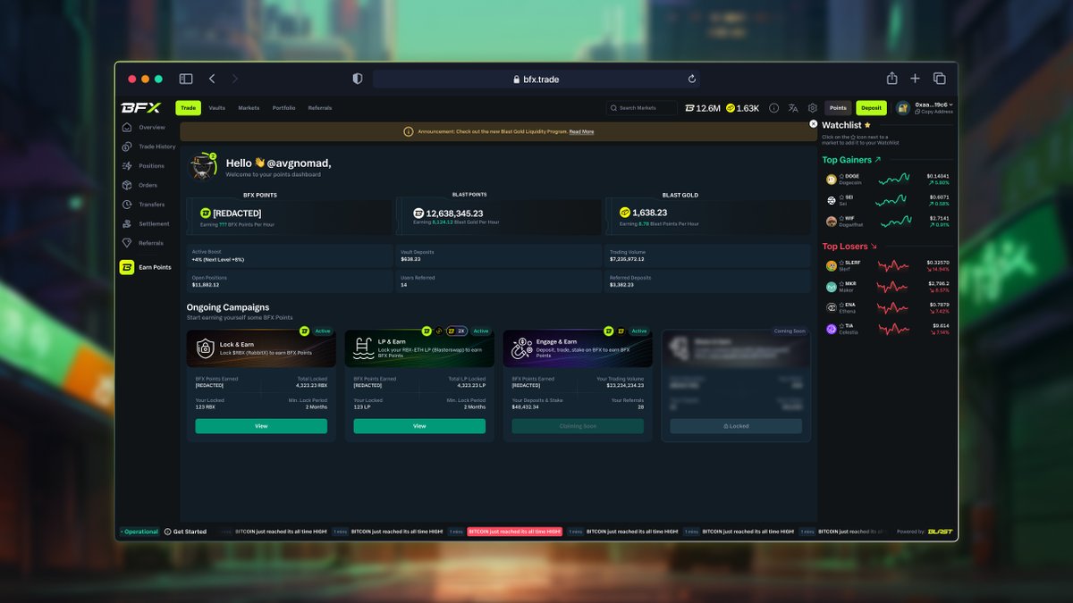Image resolution: width=1073 pixels, height=603 pixels.
Task: Click in the Search Markets field
Action: pos(643,108)
